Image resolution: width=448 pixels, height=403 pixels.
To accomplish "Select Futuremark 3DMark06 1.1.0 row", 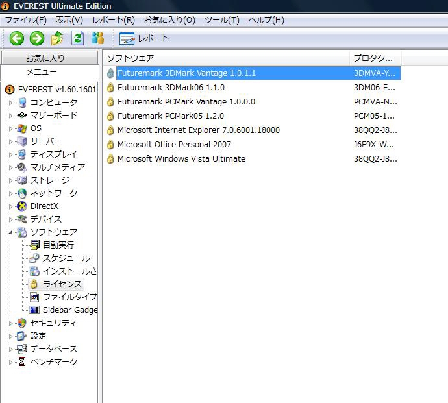I will 253,88.
